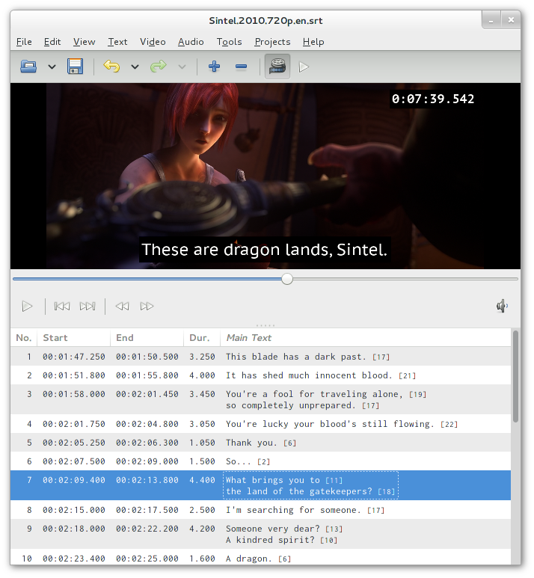Viewport: 534px width, 578px height.
Task: Expand the redo history dropdown arrow
Action: 182,67
